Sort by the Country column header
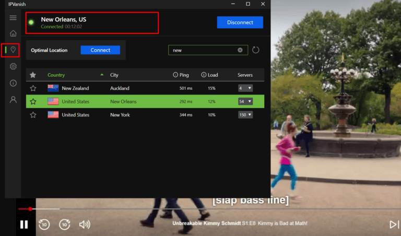Viewport: 401px width, 236px height. pyautogui.click(x=56, y=75)
